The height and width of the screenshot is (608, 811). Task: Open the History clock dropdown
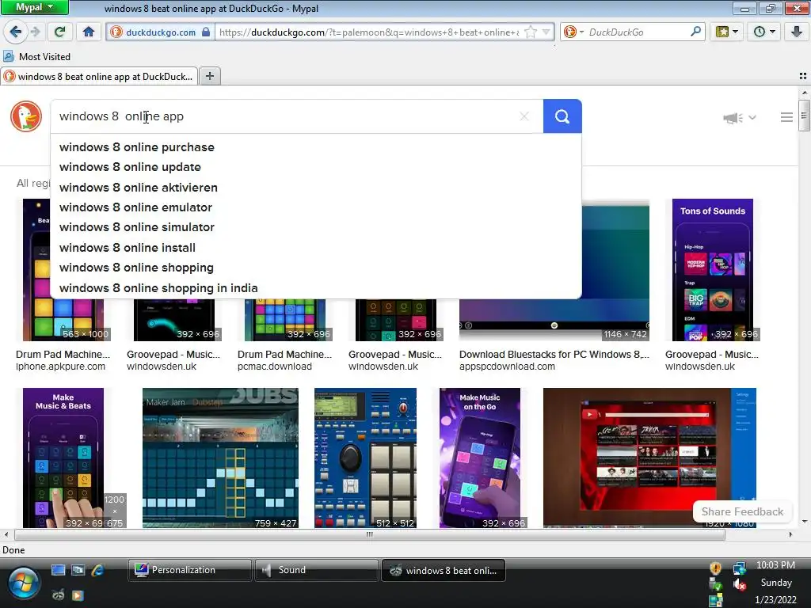pyautogui.click(x=764, y=32)
